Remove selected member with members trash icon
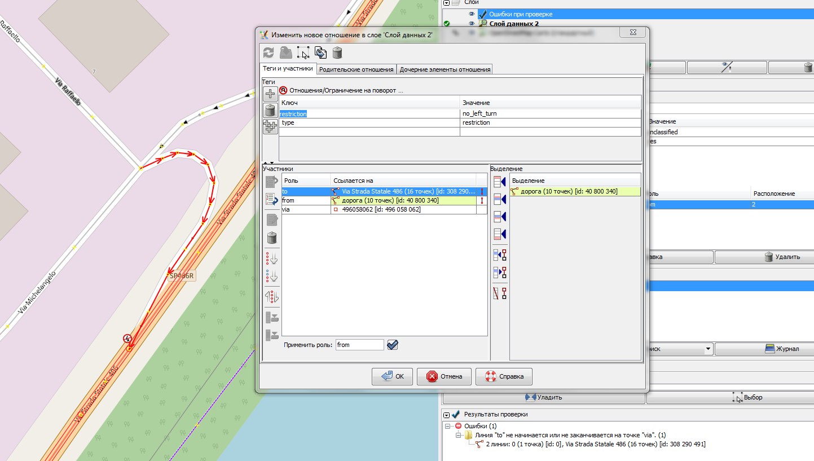 [272, 238]
